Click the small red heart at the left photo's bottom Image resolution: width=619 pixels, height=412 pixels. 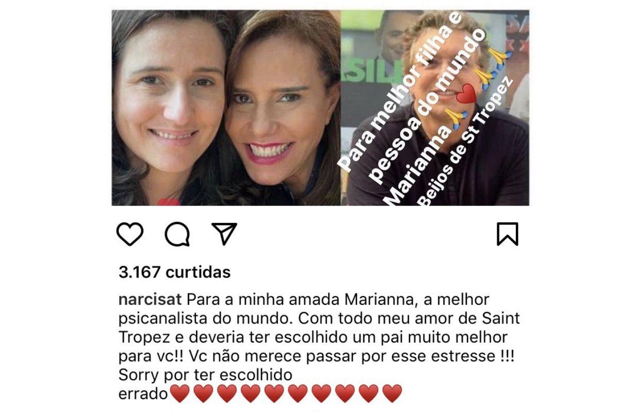click(x=169, y=202)
